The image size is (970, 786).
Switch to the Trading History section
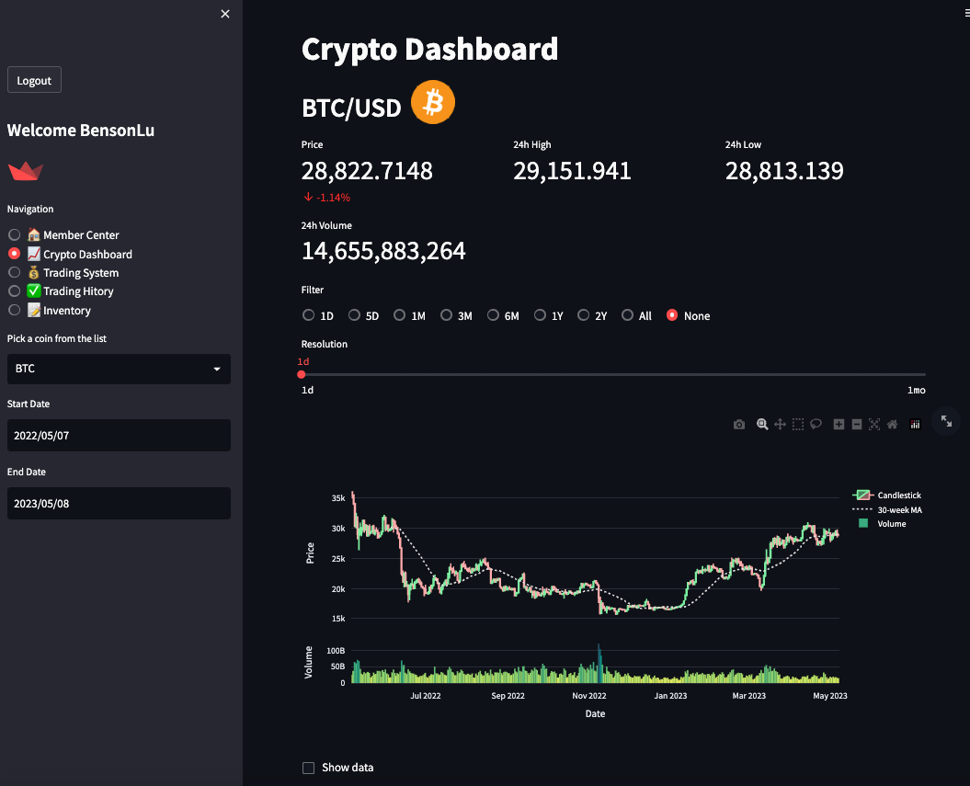click(x=14, y=290)
